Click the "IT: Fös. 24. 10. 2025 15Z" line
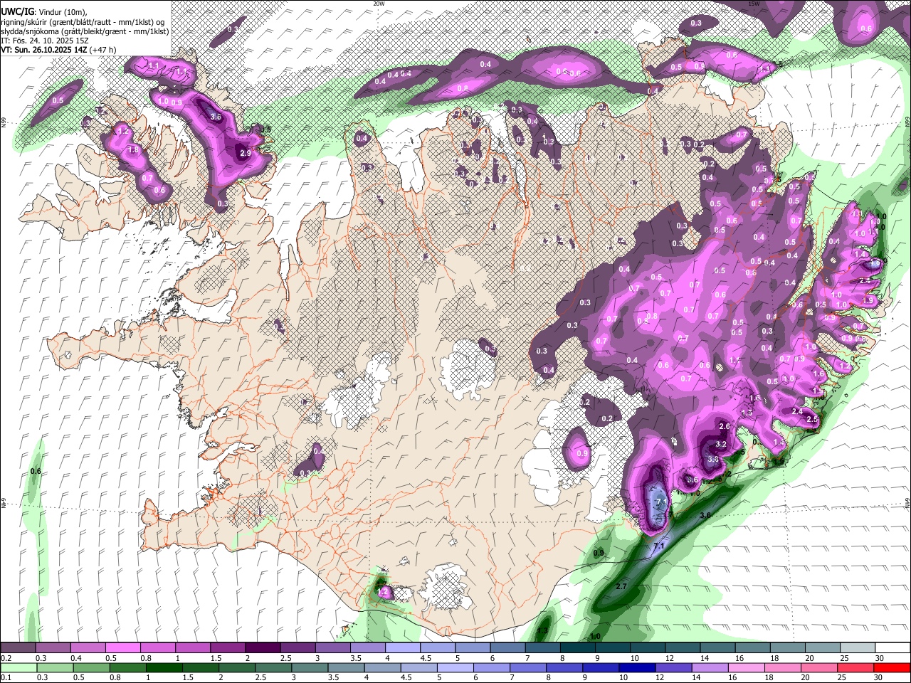Image resolution: width=911 pixels, height=683 pixels. pyautogui.click(x=43, y=41)
